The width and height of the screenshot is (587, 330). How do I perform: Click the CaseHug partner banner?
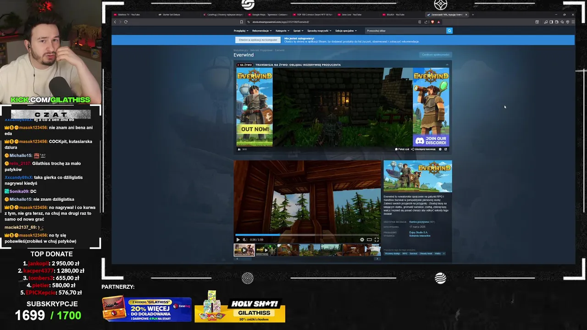tap(147, 308)
